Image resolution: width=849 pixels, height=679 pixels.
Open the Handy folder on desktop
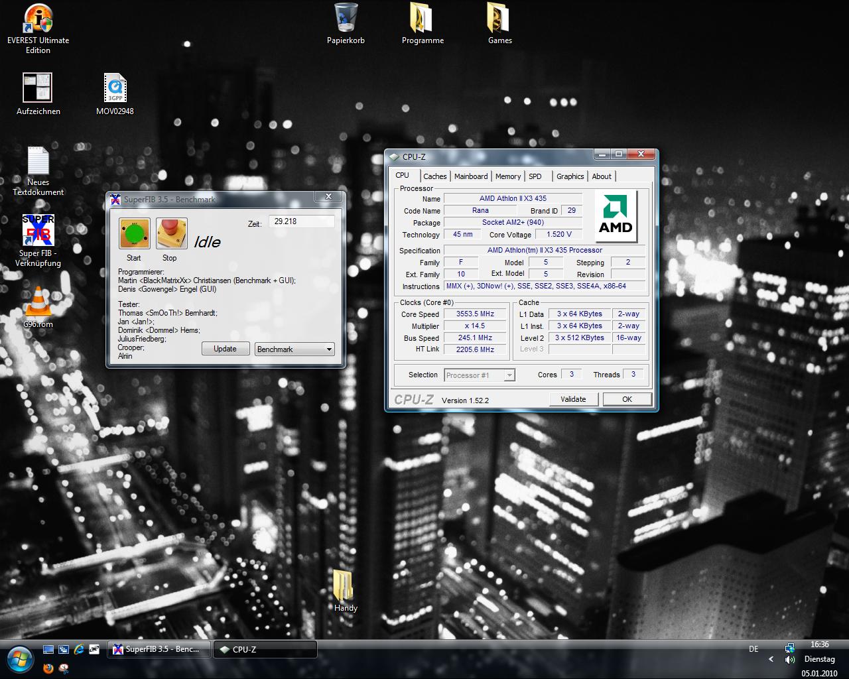pyautogui.click(x=346, y=590)
